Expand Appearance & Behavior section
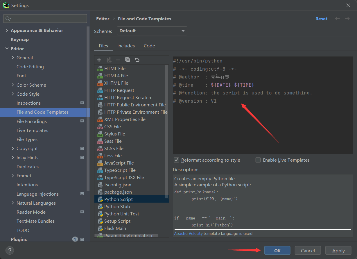 7,30
